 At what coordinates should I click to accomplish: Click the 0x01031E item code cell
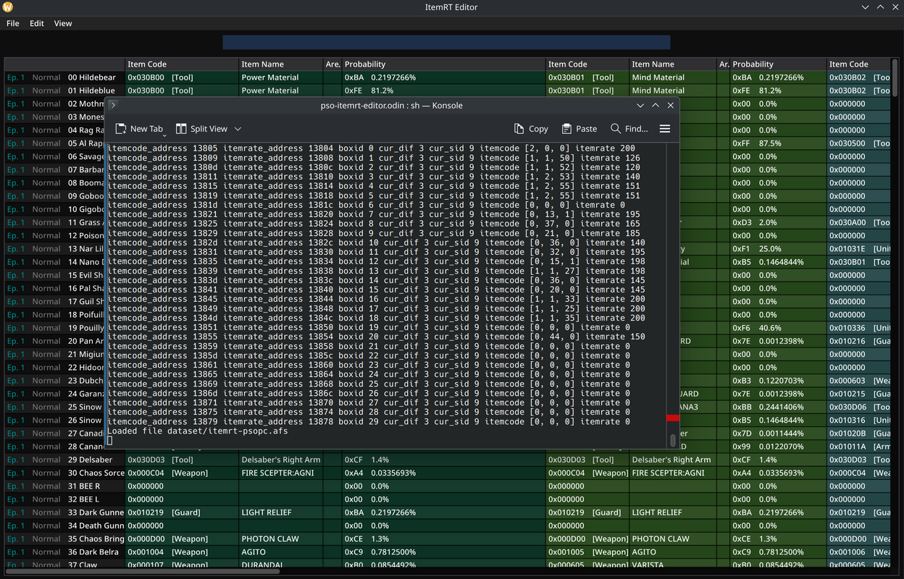(858, 249)
